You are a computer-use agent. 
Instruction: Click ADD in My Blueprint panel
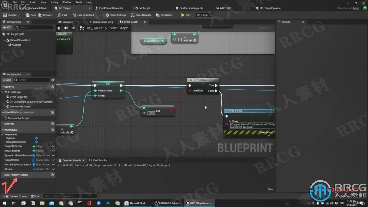[7, 80]
